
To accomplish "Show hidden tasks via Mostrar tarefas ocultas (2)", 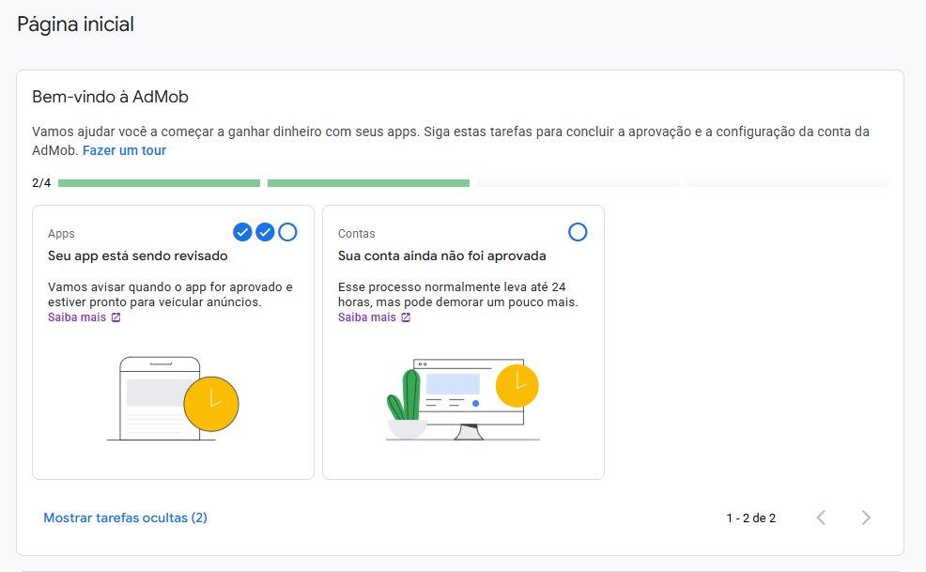I will 125,518.
